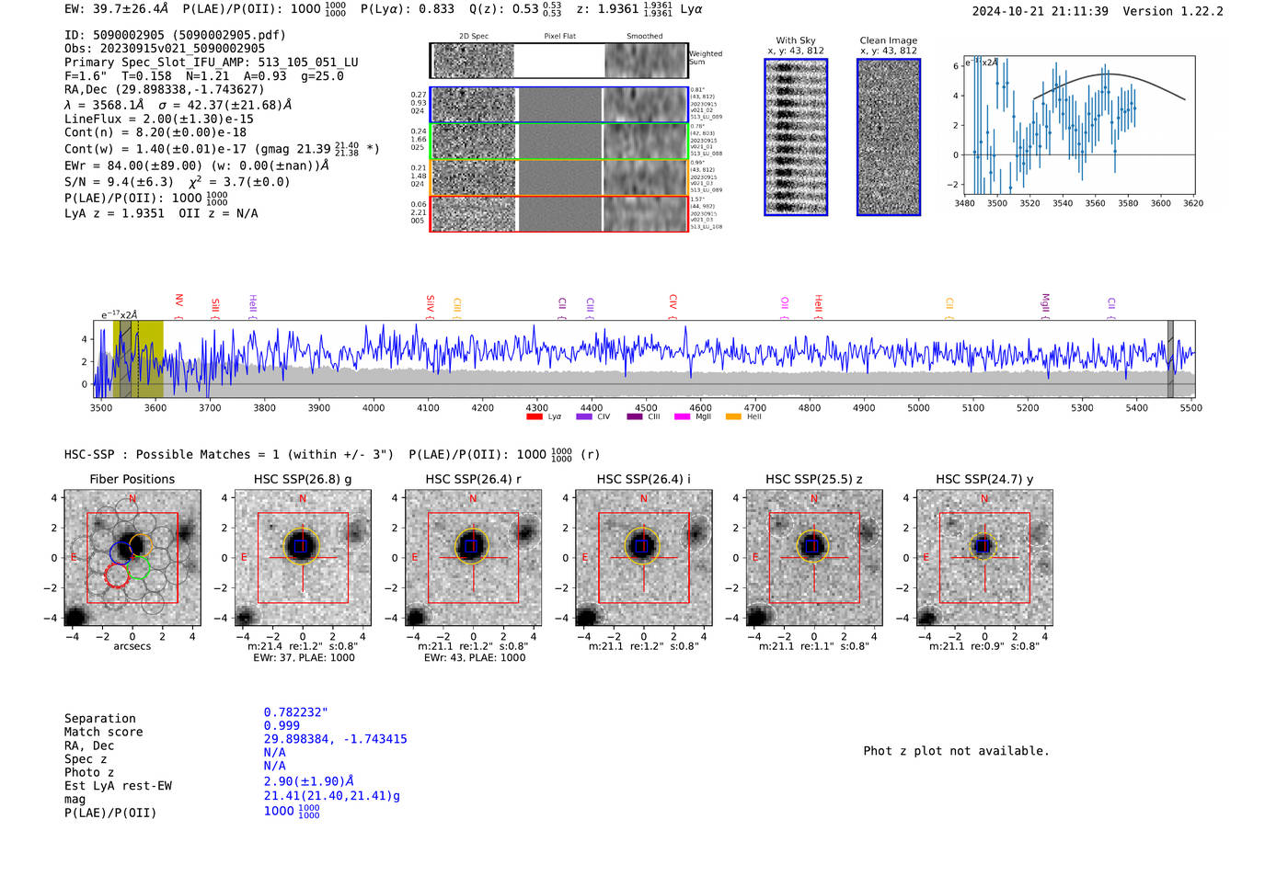The width and height of the screenshot is (1288, 876).
Task: Click the 2D Spec column header
Action: (x=474, y=36)
